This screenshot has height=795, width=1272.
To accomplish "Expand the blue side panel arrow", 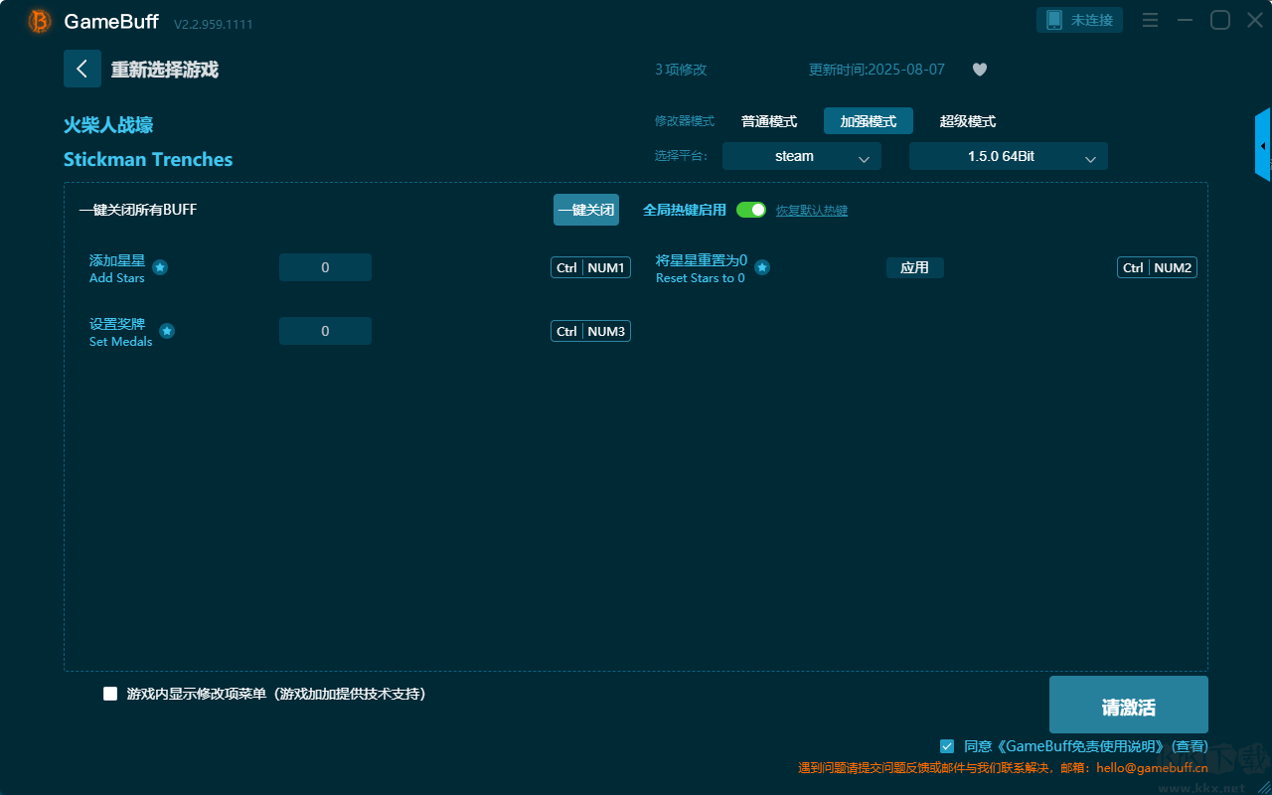I will coord(1263,146).
